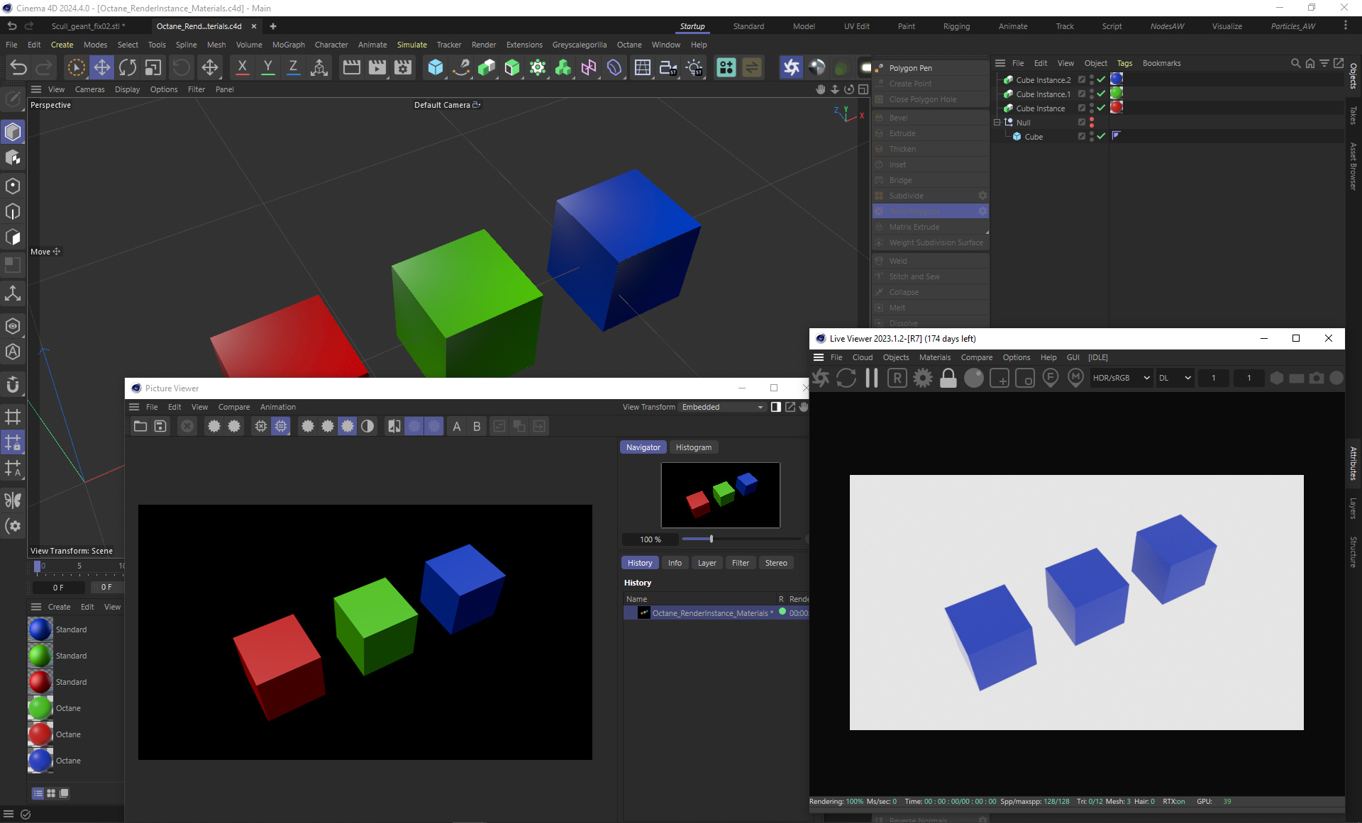Select the Polygon Pen tool
1362x823 pixels.
click(x=910, y=68)
